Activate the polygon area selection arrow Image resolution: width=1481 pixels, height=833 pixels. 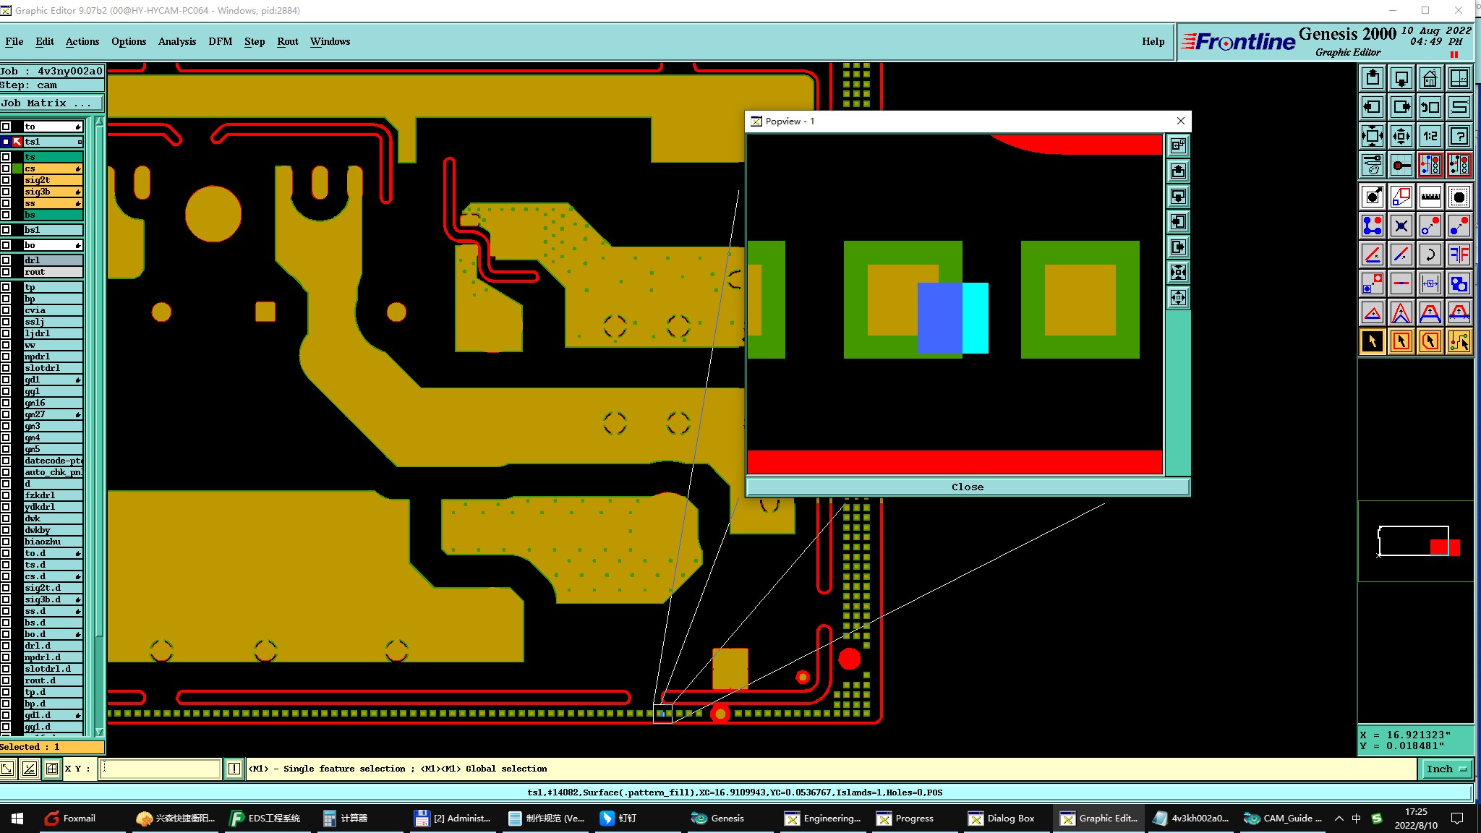pos(1430,341)
